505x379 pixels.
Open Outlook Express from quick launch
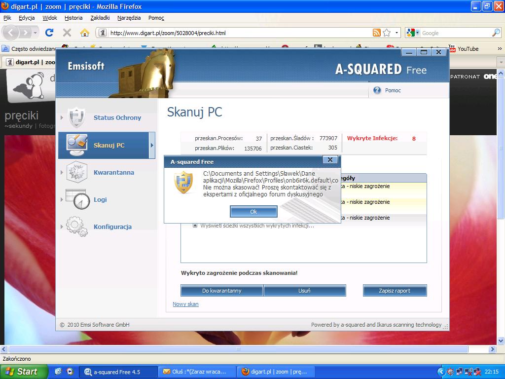click(x=58, y=372)
